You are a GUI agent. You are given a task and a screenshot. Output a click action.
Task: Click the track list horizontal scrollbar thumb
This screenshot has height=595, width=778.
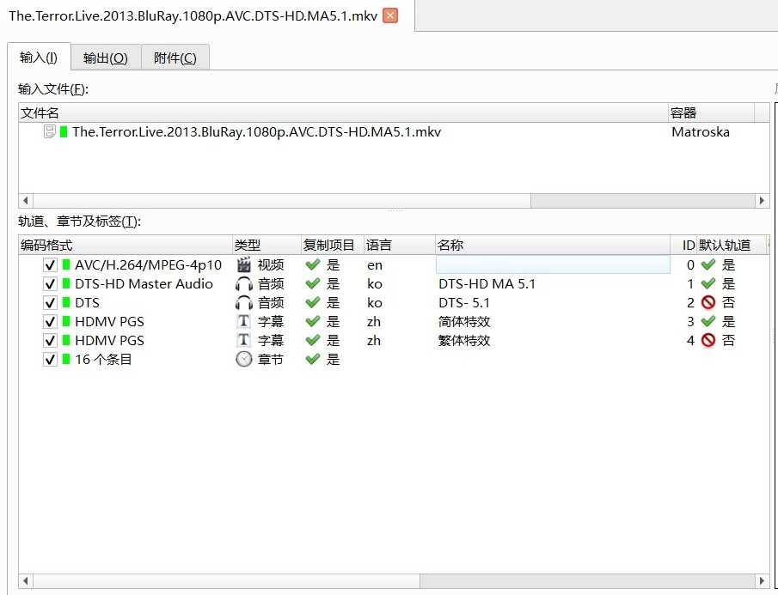(226, 580)
